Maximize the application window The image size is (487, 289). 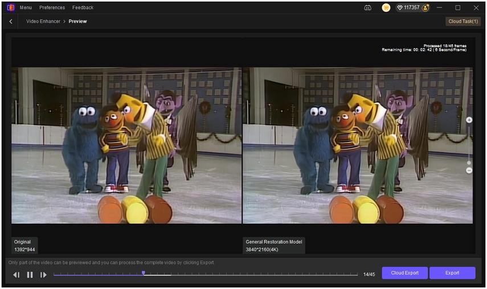click(458, 8)
